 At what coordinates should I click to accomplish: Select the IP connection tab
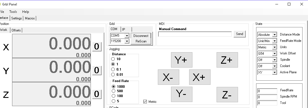pos(126,29)
